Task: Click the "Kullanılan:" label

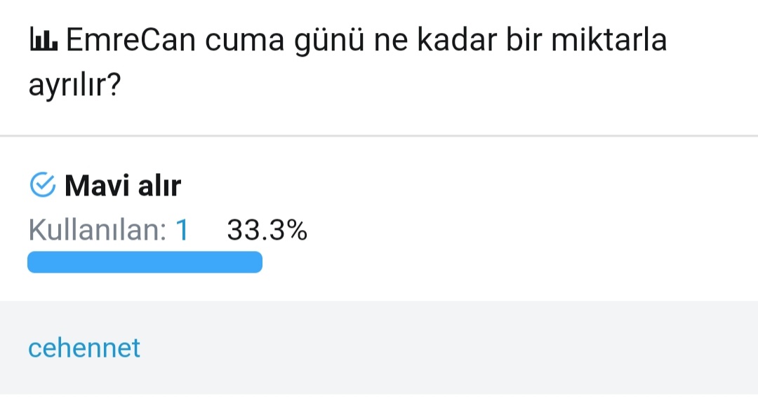Action: tap(97, 230)
